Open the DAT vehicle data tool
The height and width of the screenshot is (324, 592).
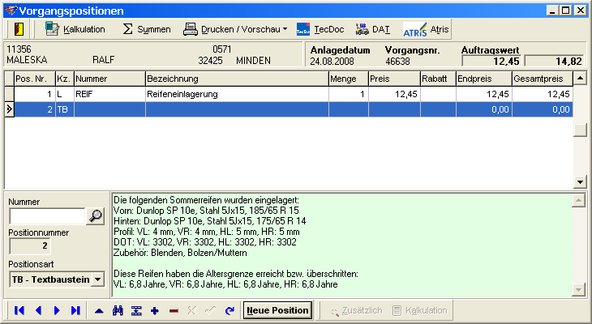click(x=372, y=29)
